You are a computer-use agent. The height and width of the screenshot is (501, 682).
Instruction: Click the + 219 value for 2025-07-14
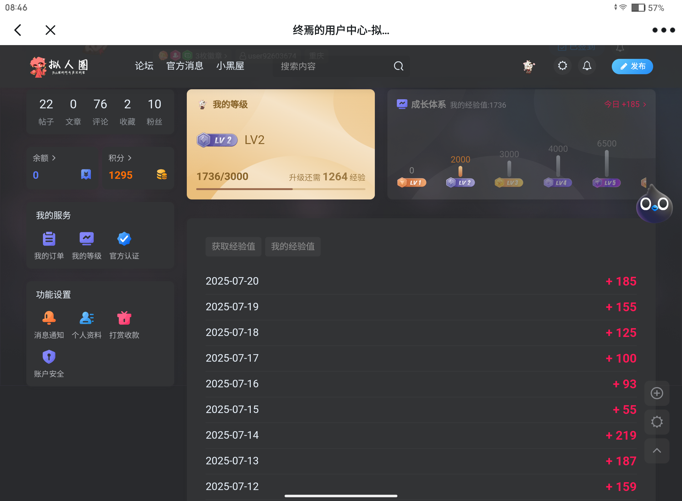[621, 435]
